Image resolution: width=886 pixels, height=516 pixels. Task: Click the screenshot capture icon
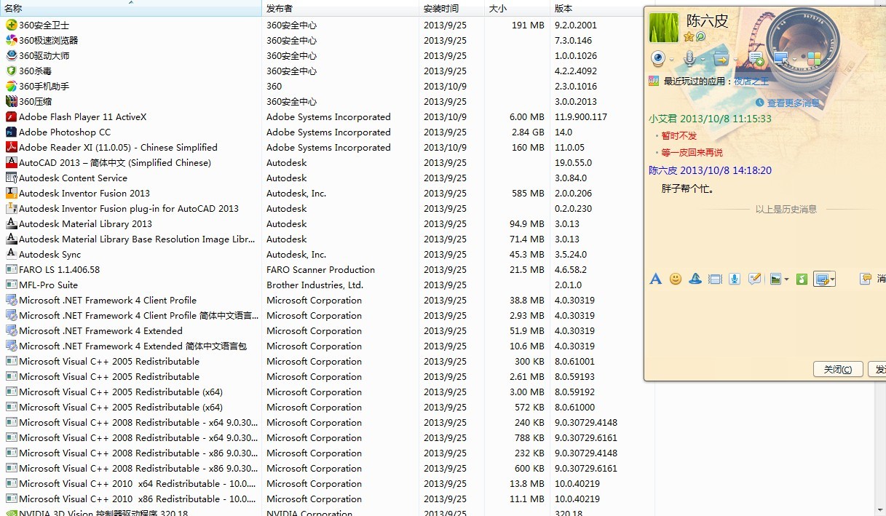pyautogui.click(x=822, y=279)
